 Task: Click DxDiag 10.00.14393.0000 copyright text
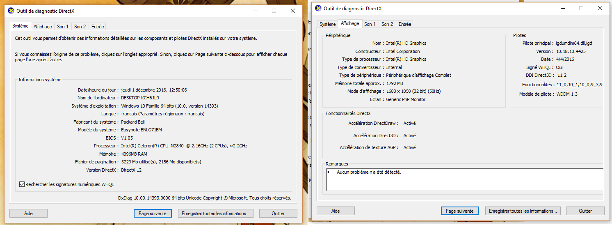205,198
